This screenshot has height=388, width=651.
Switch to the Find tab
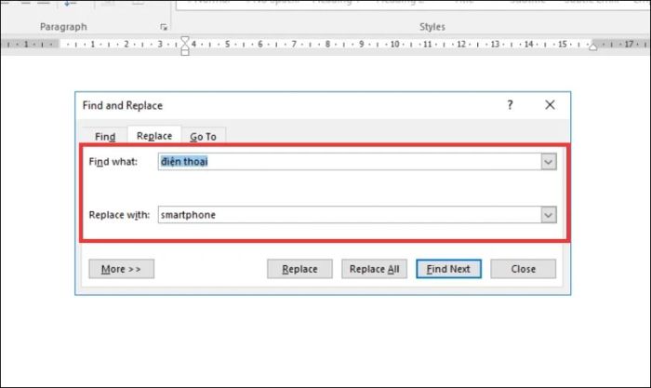click(105, 136)
